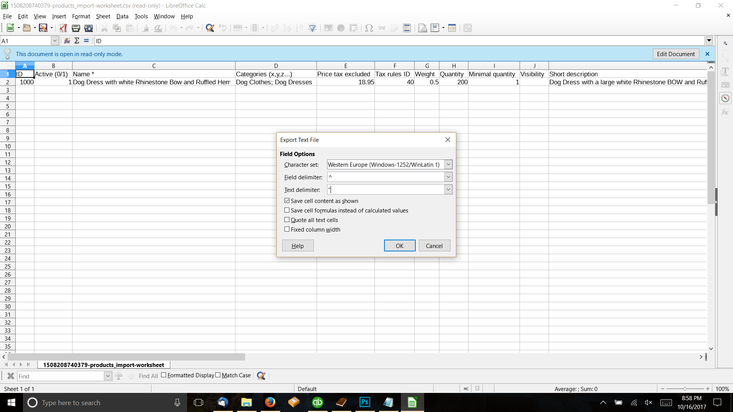
Task: Click the zoom slider in the status bar
Action: pos(685,389)
